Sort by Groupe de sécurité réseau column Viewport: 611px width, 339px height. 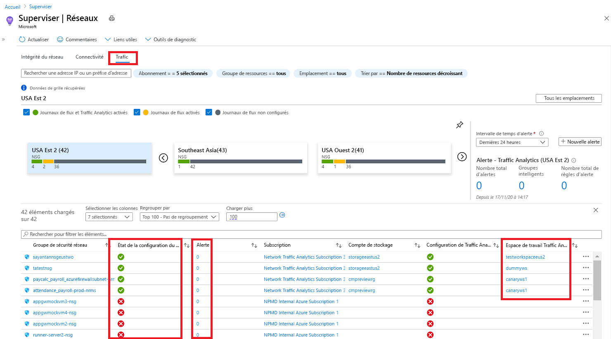(x=107, y=245)
